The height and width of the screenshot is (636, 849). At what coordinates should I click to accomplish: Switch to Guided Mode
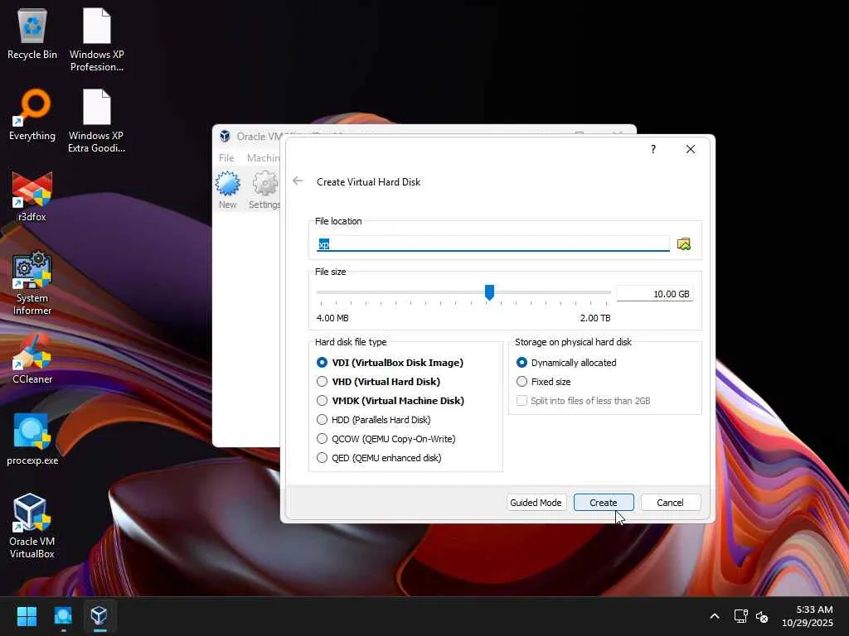tap(536, 503)
